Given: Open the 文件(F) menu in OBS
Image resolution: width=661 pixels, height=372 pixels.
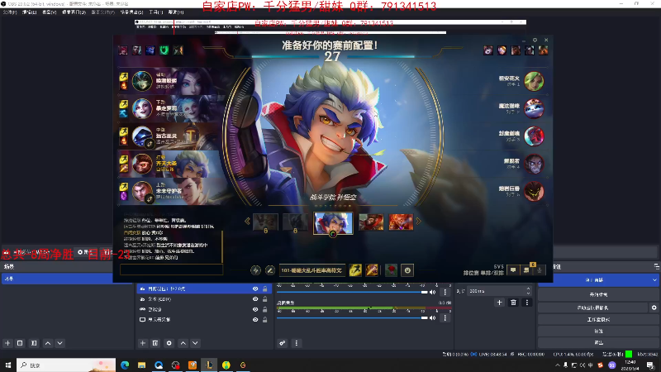Looking at the screenshot, I should click(10, 12).
